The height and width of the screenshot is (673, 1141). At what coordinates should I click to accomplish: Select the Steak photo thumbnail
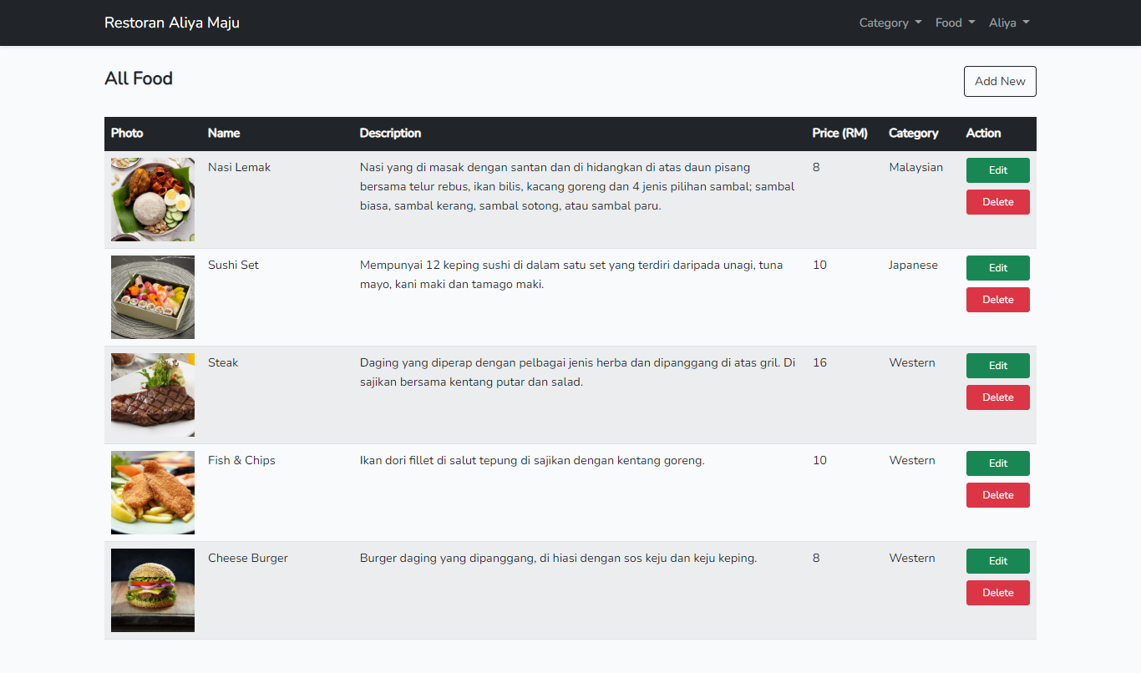(x=153, y=395)
